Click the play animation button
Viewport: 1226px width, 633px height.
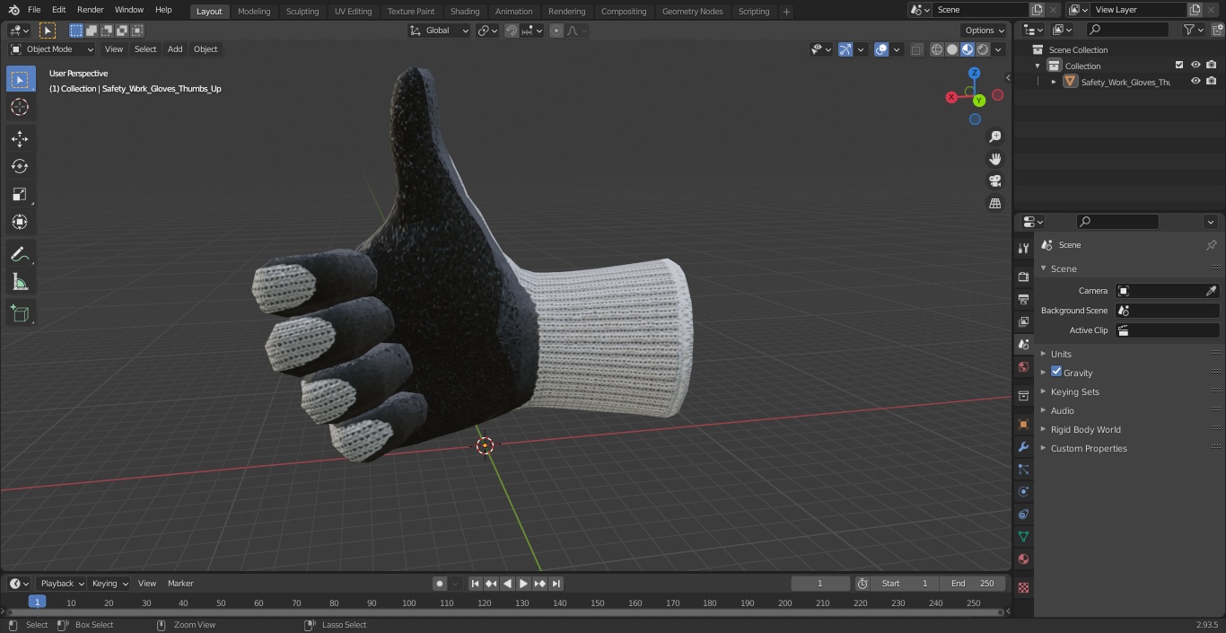pos(524,584)
